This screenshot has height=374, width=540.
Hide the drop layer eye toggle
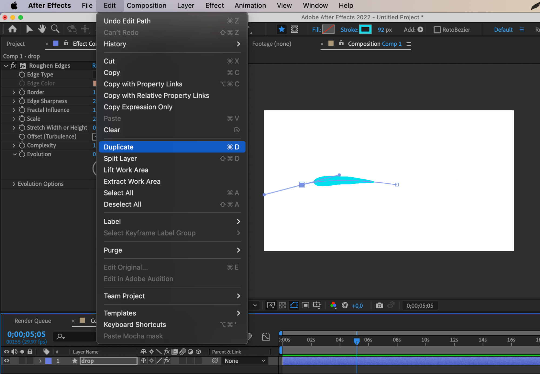coord(6,361)
